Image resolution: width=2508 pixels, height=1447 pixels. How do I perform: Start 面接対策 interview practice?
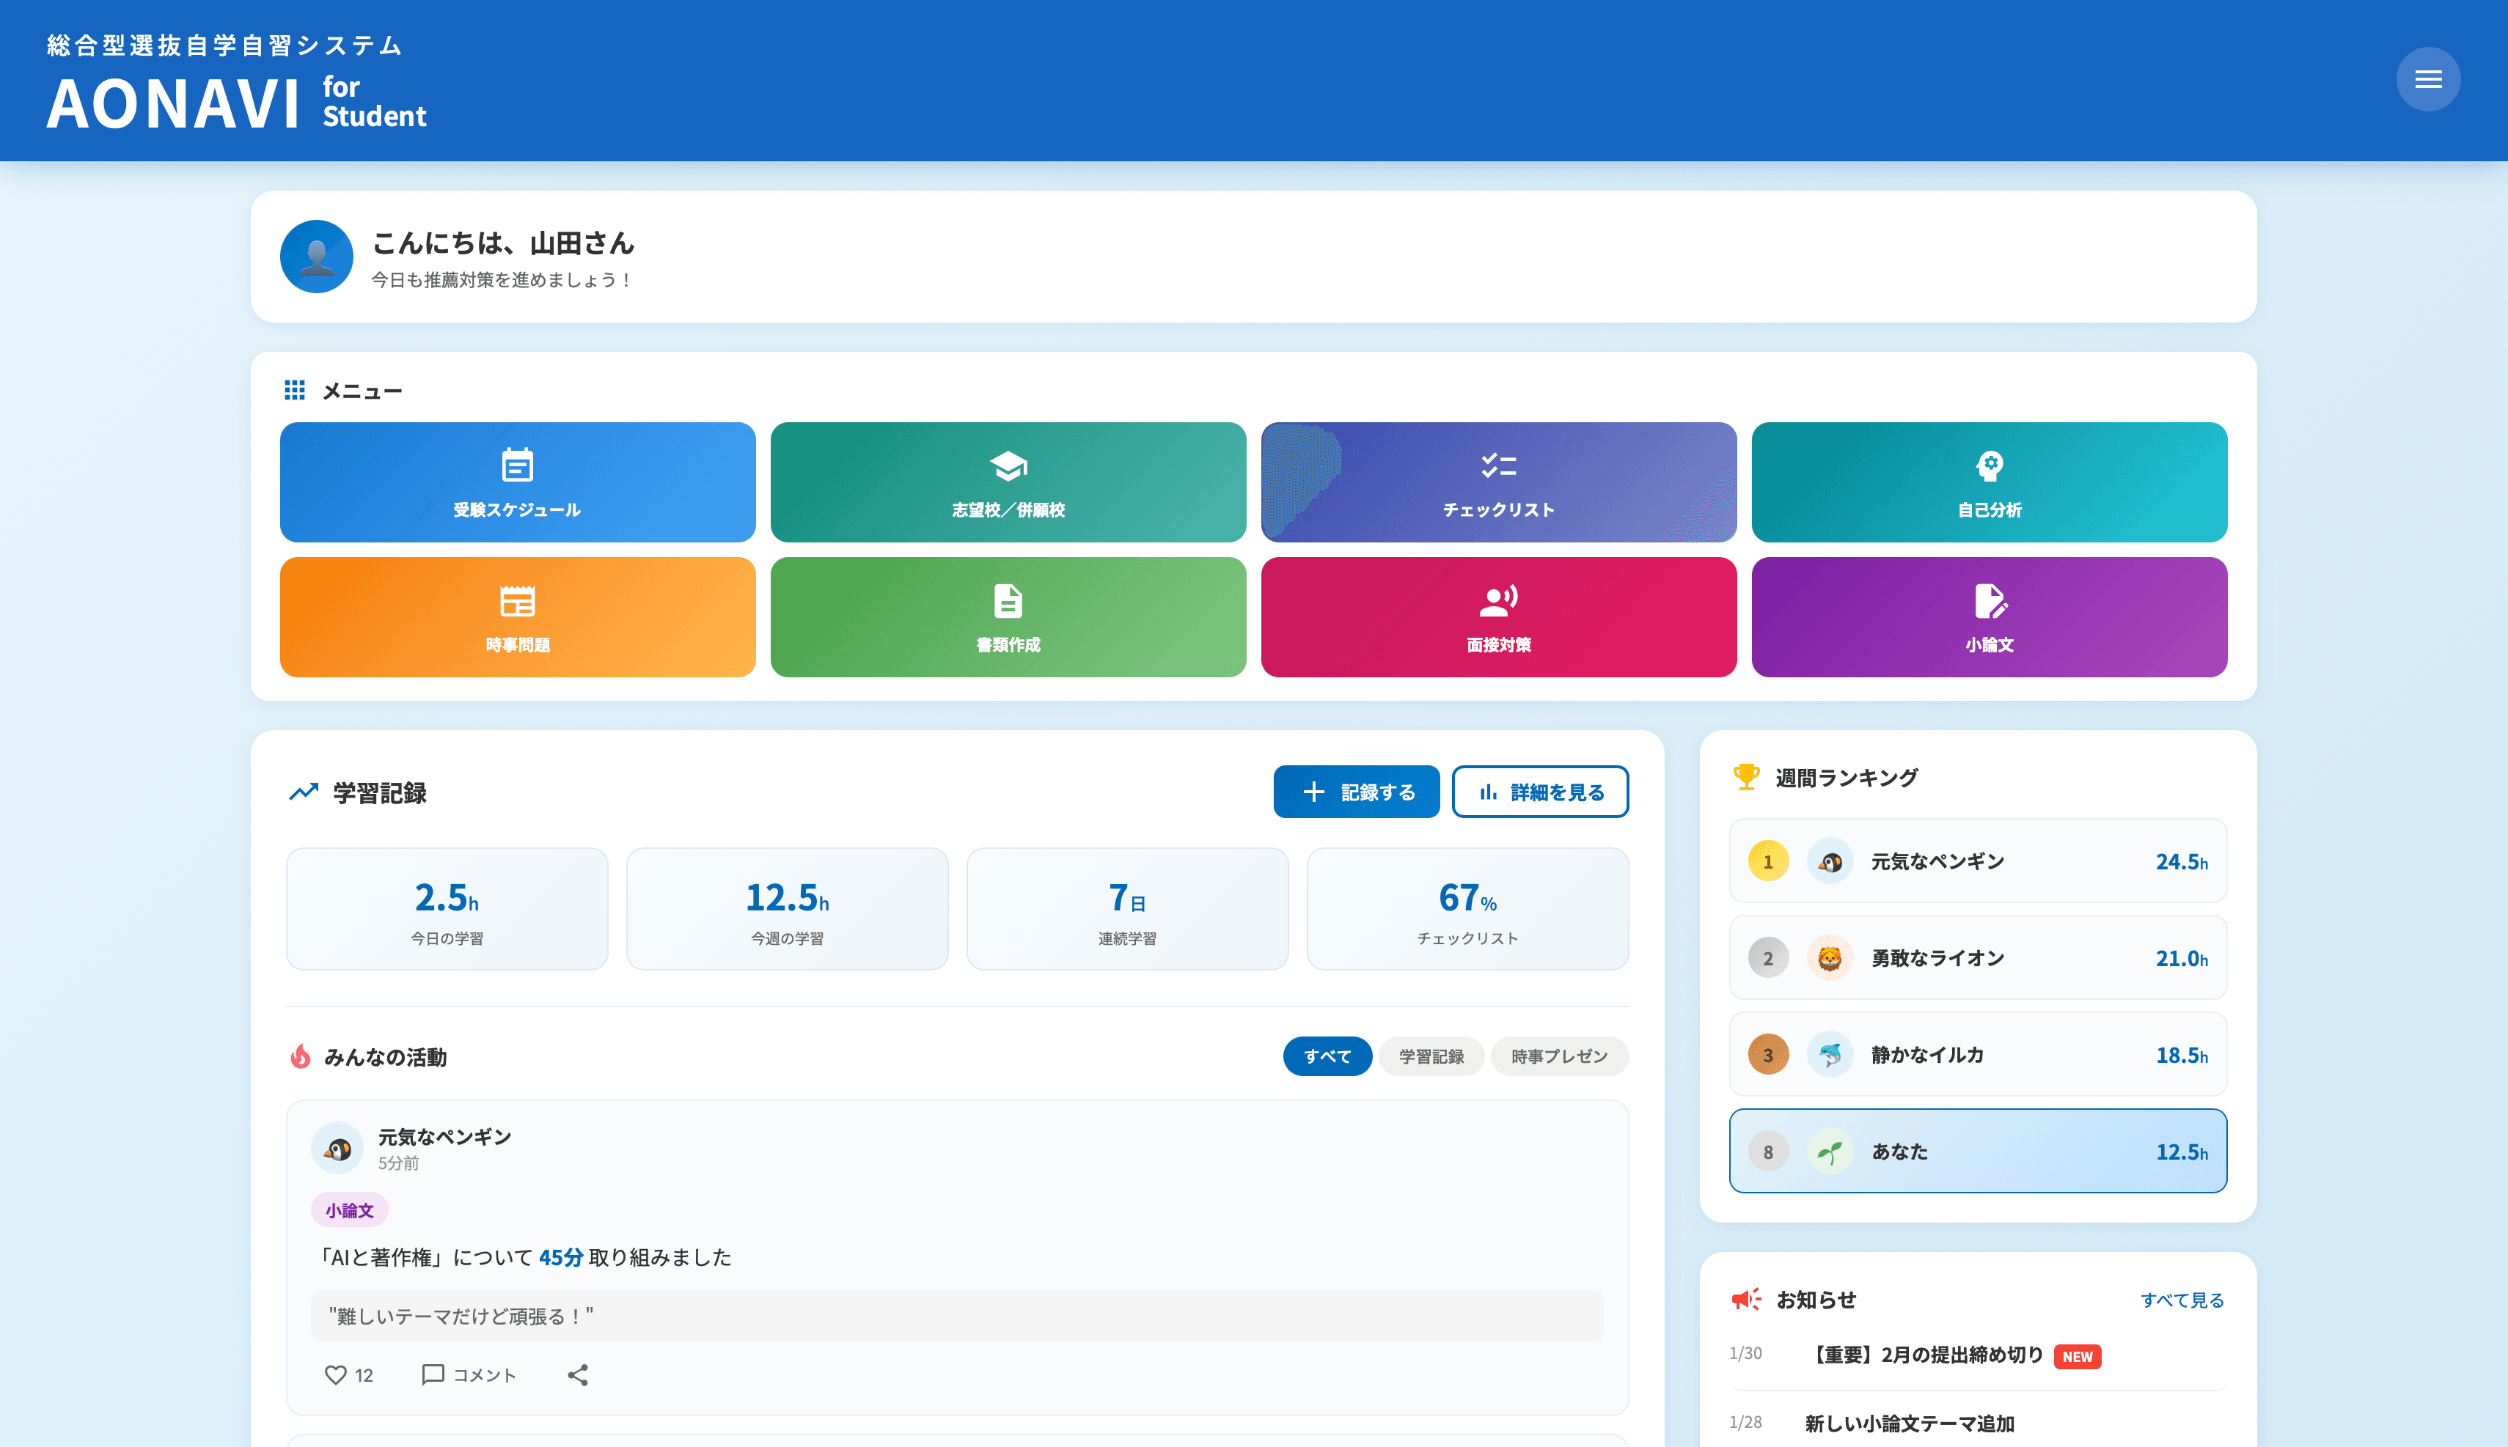(1497, 616)
